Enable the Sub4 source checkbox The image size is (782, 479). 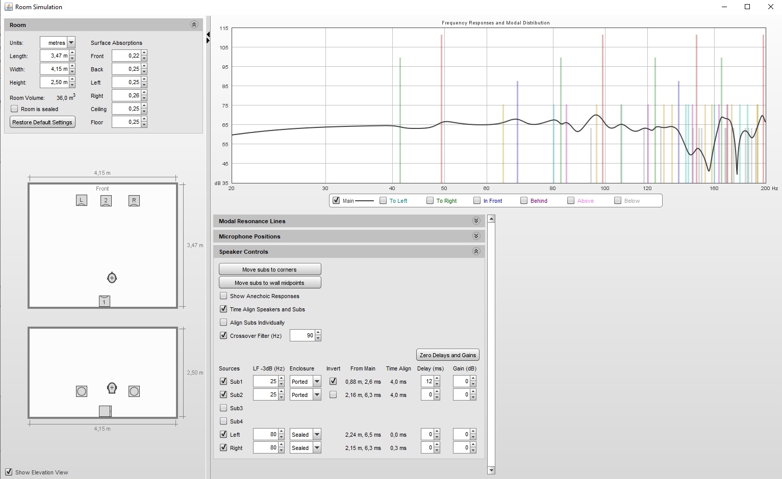pyautogui.click(x=223, y=421)
